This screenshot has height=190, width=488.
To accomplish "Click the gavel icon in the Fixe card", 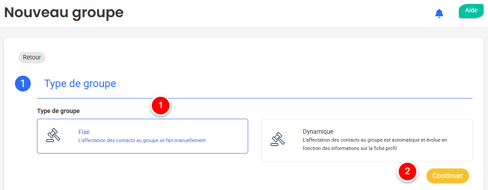I will tap(53, 135).
